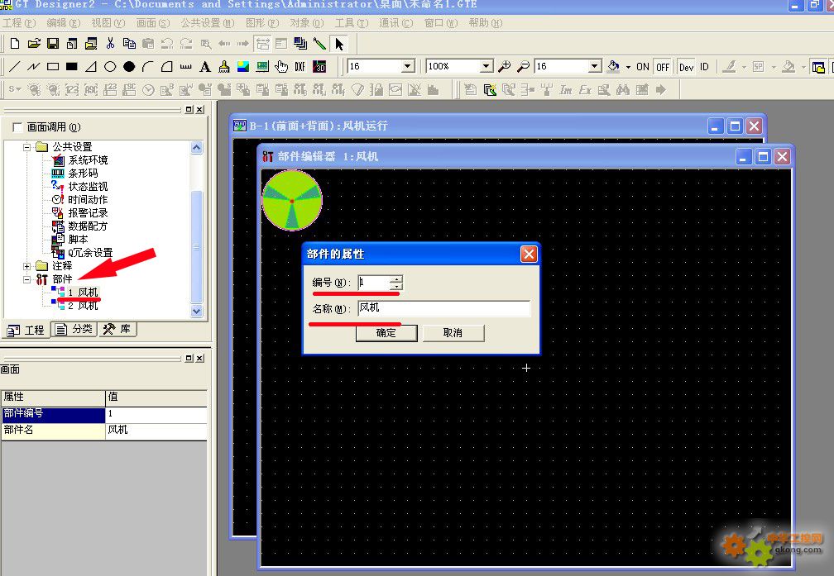Open the 工程 menu
834x576 pixels.
[18, 23]
